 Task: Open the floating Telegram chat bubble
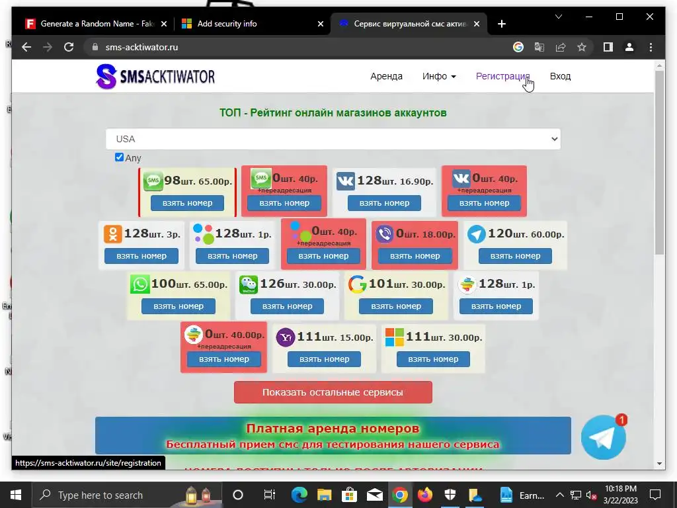click(603, 437)
